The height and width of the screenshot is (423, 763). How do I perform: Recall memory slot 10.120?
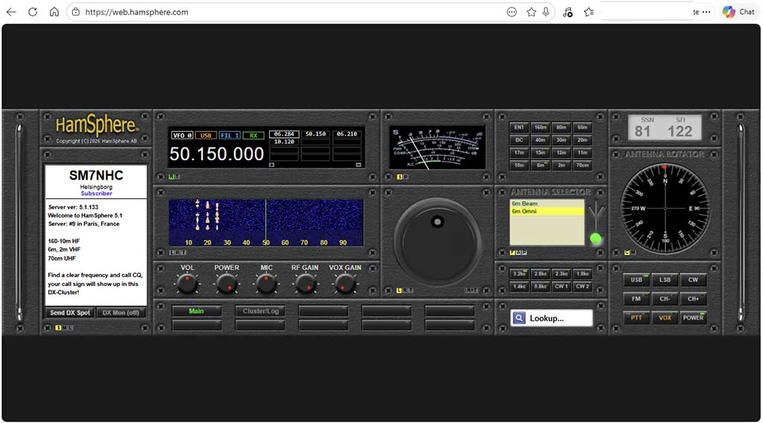pos(284,141)
